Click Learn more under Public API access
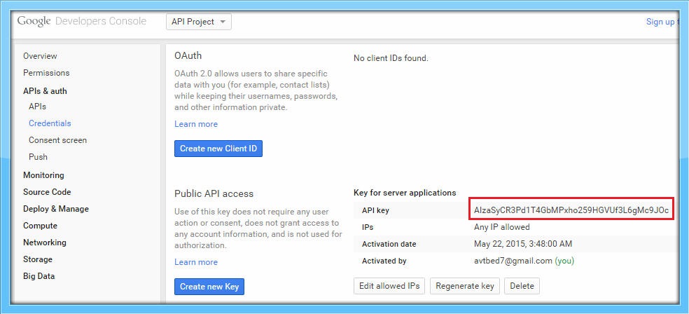Screen dimensions: 689x314 196,262
